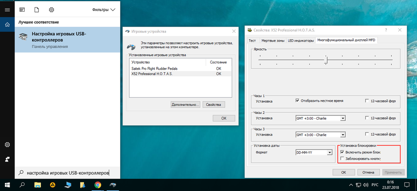Switch the РУС input language indicator
The image size is (417, 191).
point(375,185)
